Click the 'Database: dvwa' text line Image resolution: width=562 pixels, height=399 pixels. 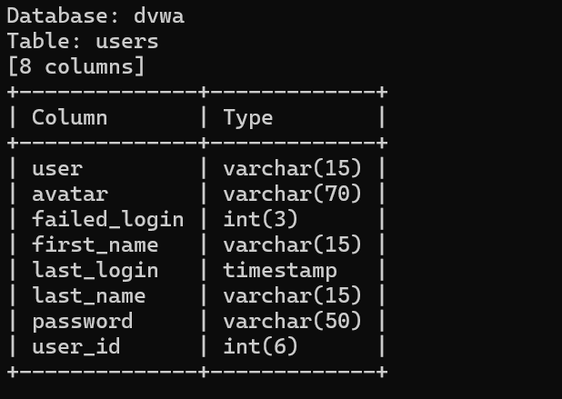coord(101,15)
